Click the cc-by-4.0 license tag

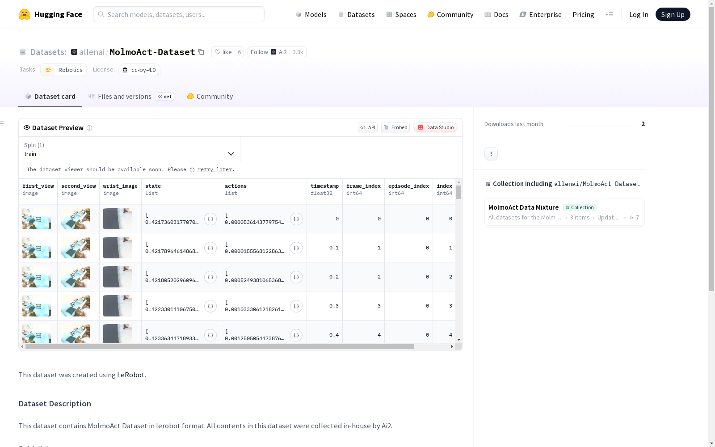[139, 70]
